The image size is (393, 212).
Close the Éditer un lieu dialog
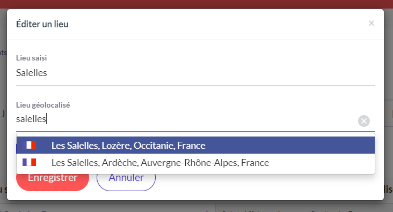pyautogui.click(x=371, y=23)
